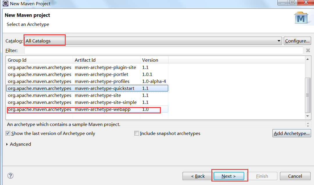The width and height of the screenshot is (314, 185).
Task: Select the maven-archetype-quickstart row
Action: point(87,88)
